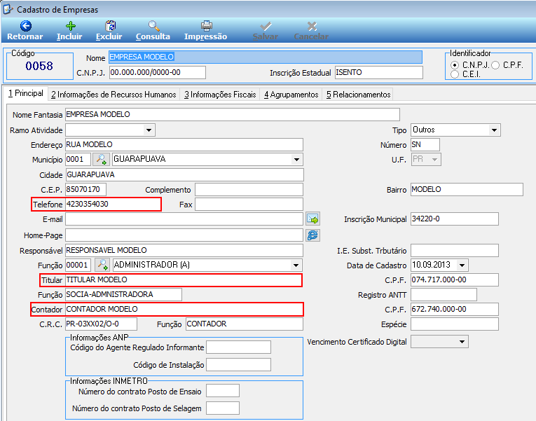The width and height of the screenshot is (536, 421).
Task: Click the Registro ANTT field
Action: pyautogui.click(x=444, y=295)
